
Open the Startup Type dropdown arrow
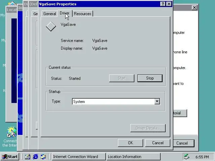pyautogui.click(x=157, y=101)
